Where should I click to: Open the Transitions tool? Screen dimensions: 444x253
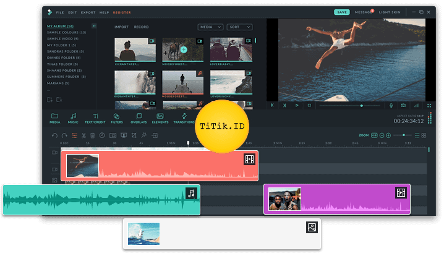pyautogui.click(x=184, y=118)
